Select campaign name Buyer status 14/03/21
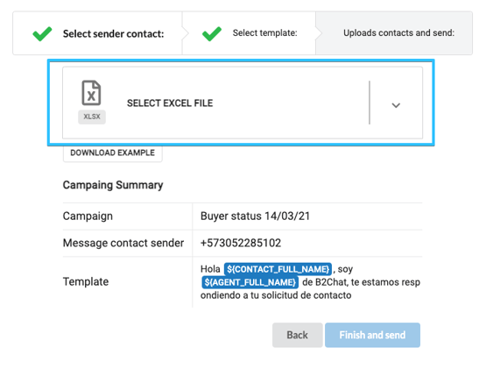Viewport: 486px width, 369px height. [255, 216]
